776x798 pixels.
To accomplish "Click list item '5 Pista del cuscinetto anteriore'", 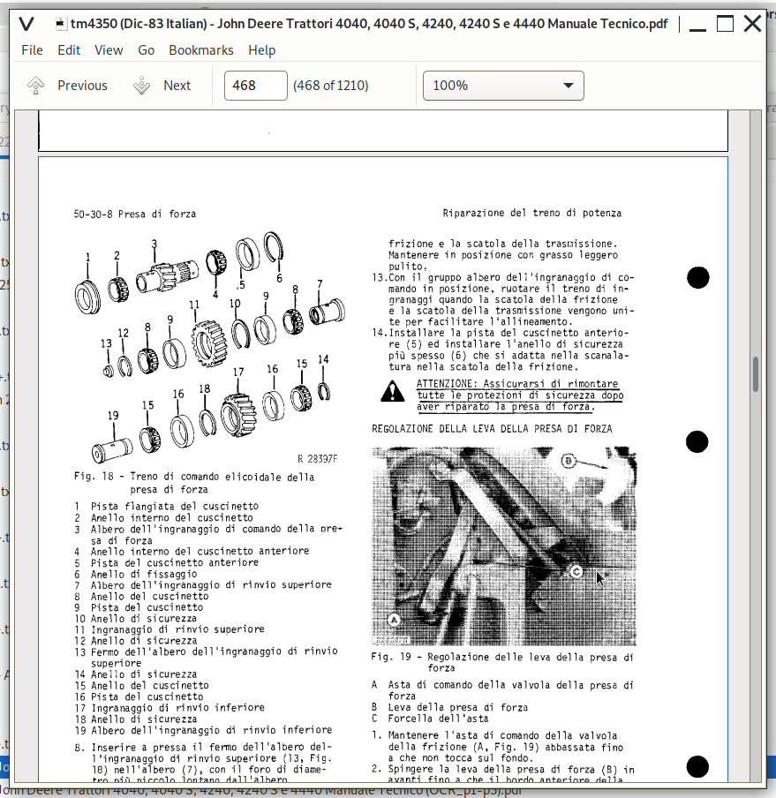I will pyautogui.click(x=166, y=563).
